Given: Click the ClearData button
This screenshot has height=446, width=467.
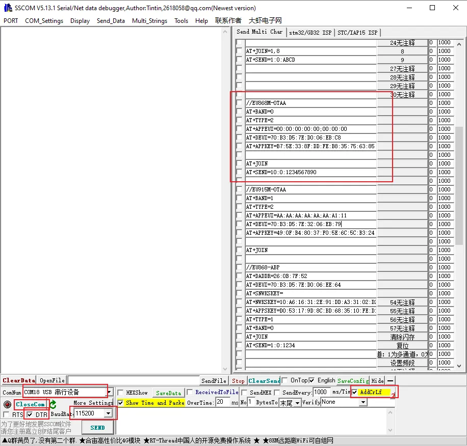Looking at the screenshot, I should (x=18, y=380).
